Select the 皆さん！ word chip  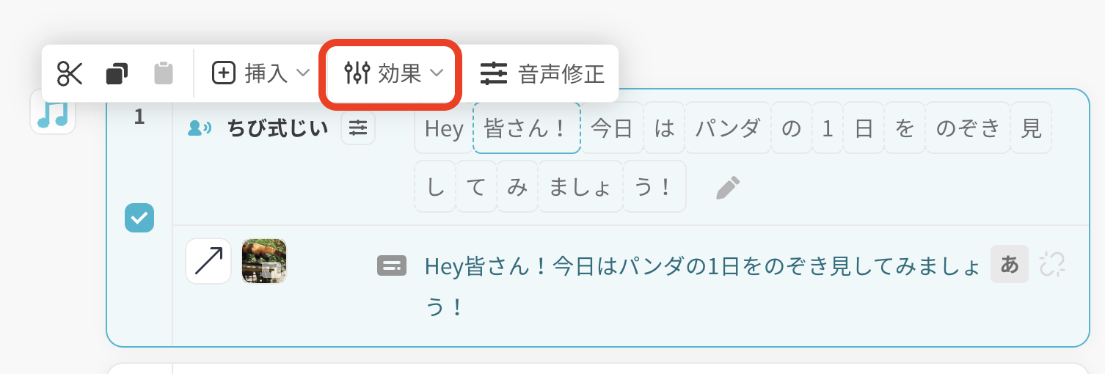527,128
